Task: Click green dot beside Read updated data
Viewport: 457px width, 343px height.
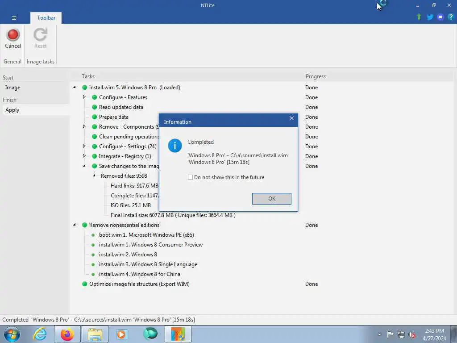Action: (95, 107)
